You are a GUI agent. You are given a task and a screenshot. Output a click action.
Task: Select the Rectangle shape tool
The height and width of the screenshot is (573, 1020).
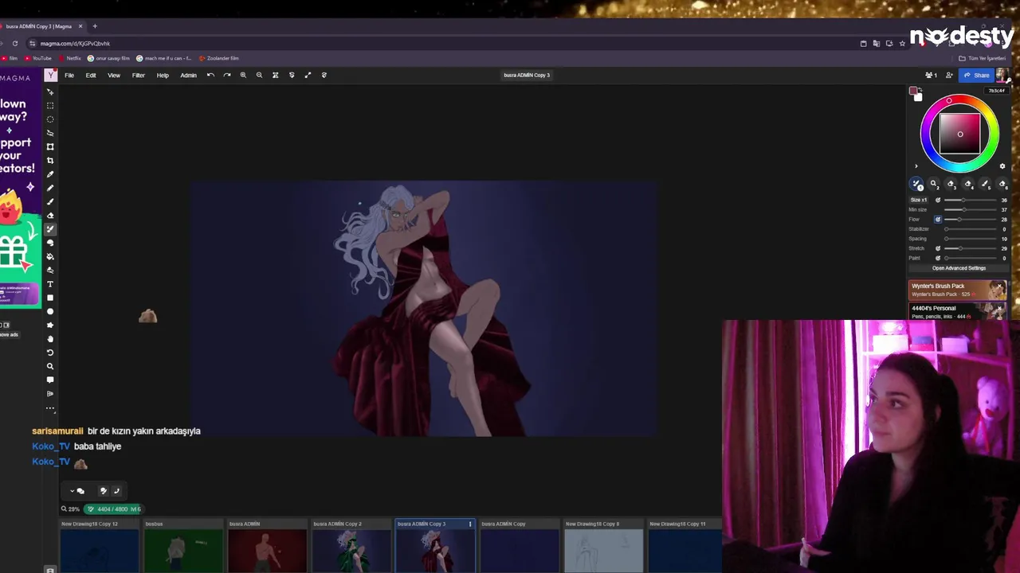coord(50,298)
